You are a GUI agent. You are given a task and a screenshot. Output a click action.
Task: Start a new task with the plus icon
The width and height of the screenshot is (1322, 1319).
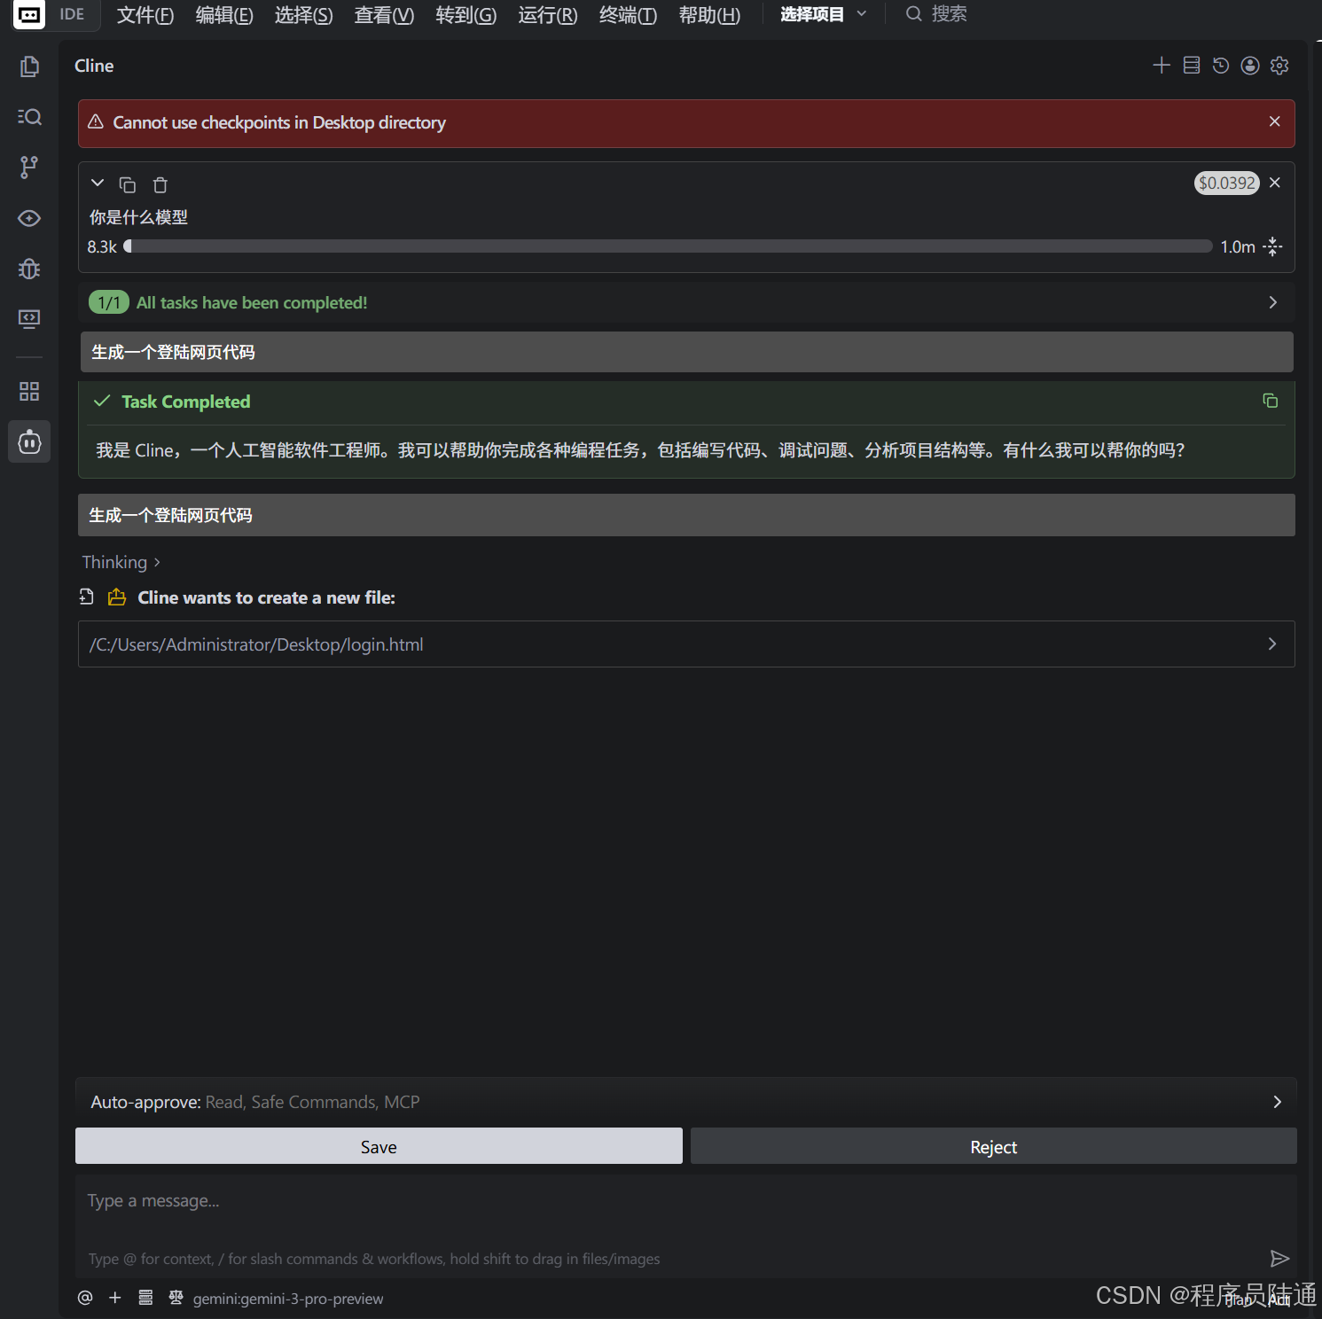1162,65
